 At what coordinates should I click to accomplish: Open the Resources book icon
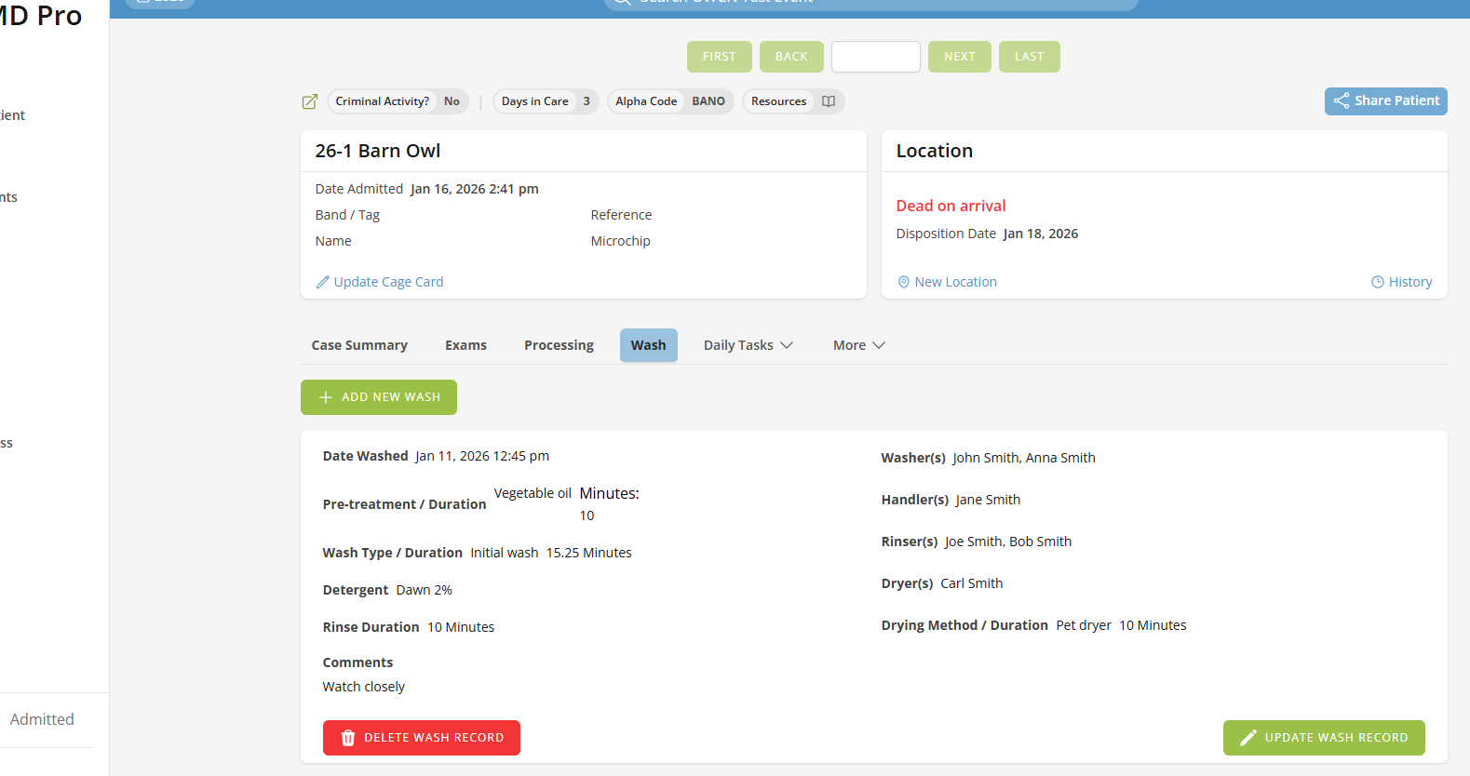tap(829, 101)
